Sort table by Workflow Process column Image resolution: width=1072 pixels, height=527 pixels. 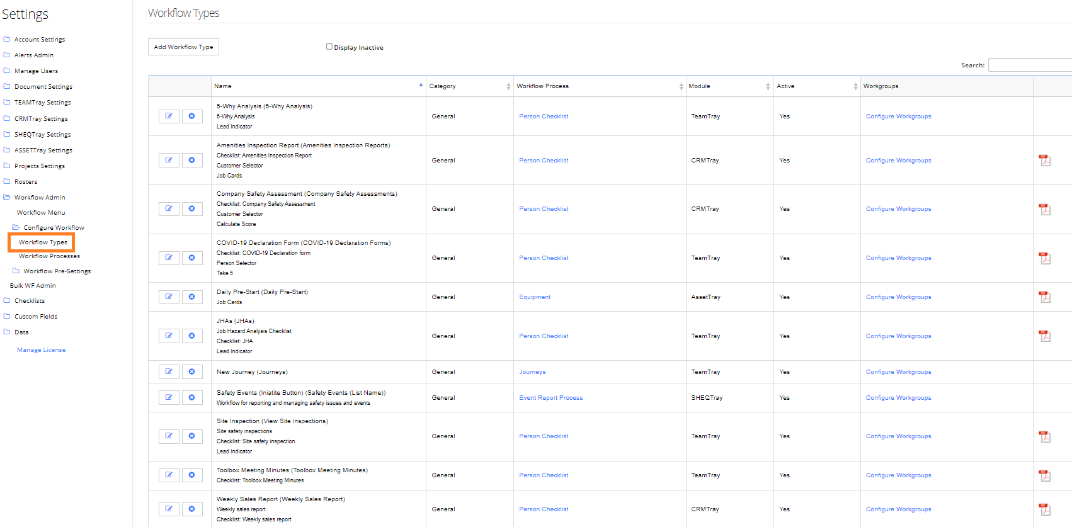click(599, 86)
